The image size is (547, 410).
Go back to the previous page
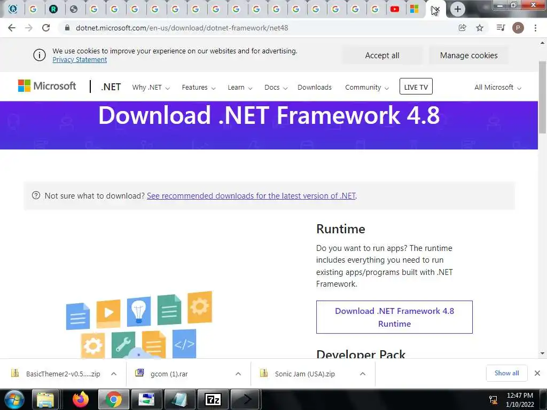(12, 28)
